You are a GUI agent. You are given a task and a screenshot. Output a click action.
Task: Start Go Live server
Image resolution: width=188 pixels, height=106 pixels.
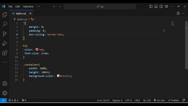(x=159, y=100)
